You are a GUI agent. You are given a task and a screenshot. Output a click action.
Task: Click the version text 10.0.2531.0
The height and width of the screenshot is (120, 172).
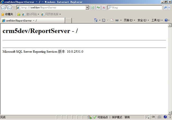[x=75, y=52]
